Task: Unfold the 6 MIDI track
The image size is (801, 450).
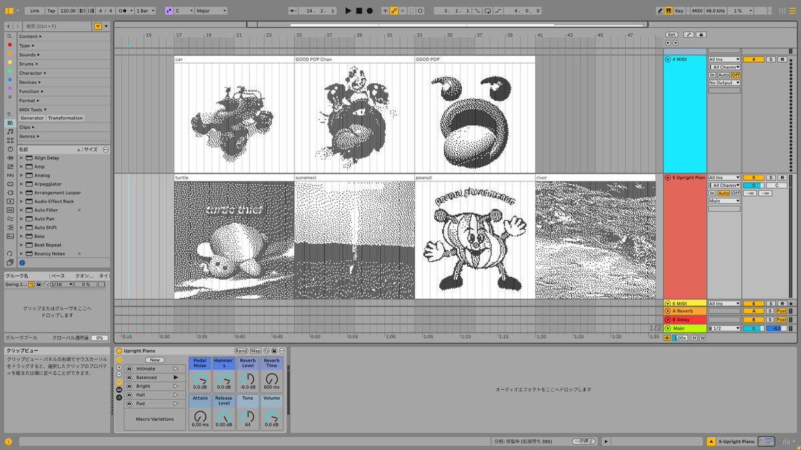Action: point(667,303)
